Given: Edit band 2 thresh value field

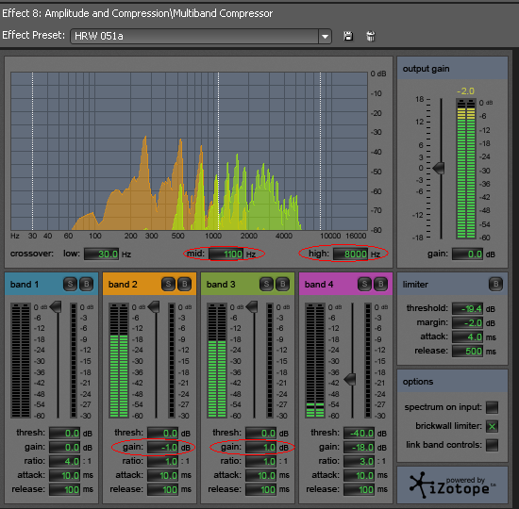Looking at the screenshot, I should 162,433.
